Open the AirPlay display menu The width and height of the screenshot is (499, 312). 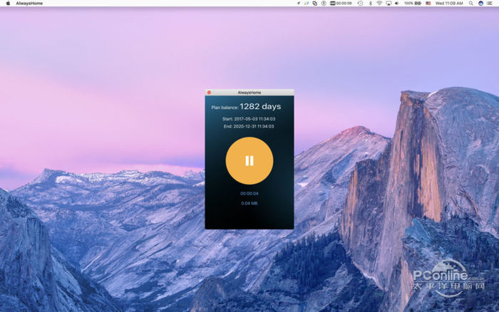tap(389, 3)
